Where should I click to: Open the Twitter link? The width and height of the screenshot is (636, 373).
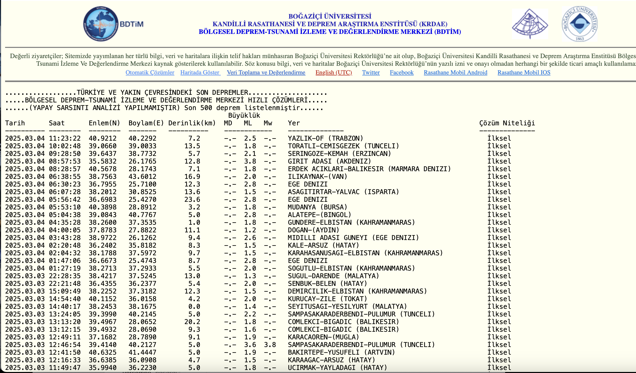[371, 72]
